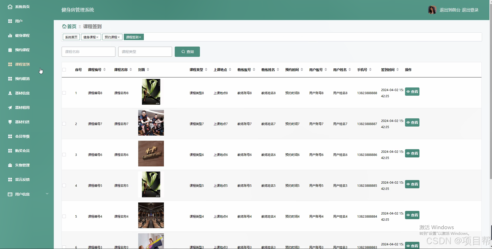This screenshot has height=249, width=492.
Task: Click the grid icon beside 购买会员
Action: [10, 151]
